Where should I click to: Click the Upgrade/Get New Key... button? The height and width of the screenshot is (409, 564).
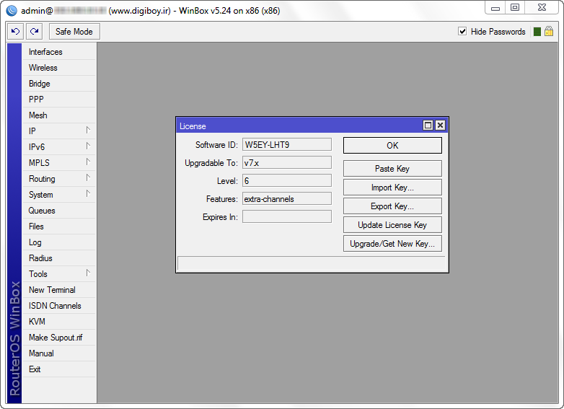tap(392, 243)
